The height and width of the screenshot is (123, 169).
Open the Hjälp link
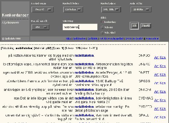tap(68, 39)
